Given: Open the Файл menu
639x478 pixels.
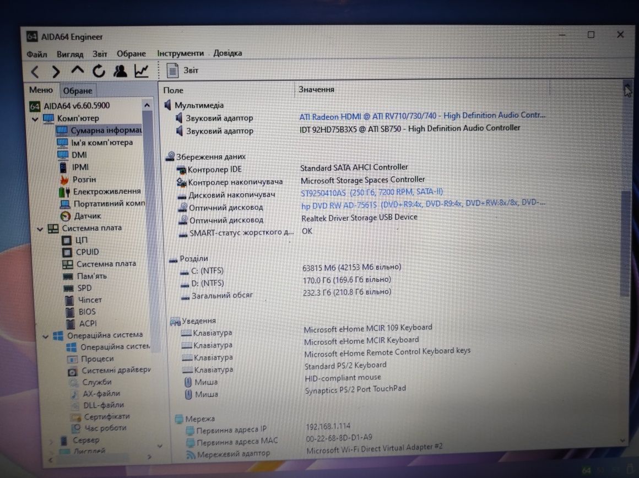Looking at the screenshot, I should click(37, 54).
